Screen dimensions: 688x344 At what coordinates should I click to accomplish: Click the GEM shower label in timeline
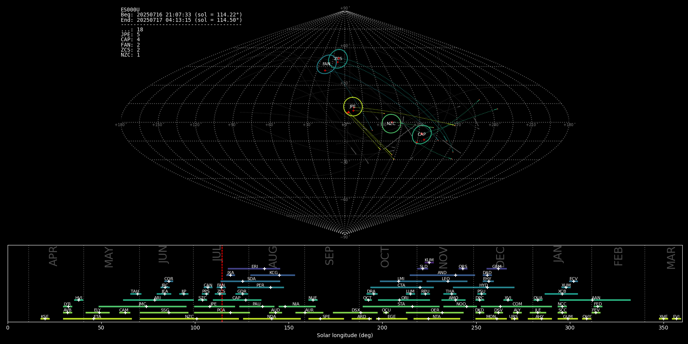(x=497, y=267)
